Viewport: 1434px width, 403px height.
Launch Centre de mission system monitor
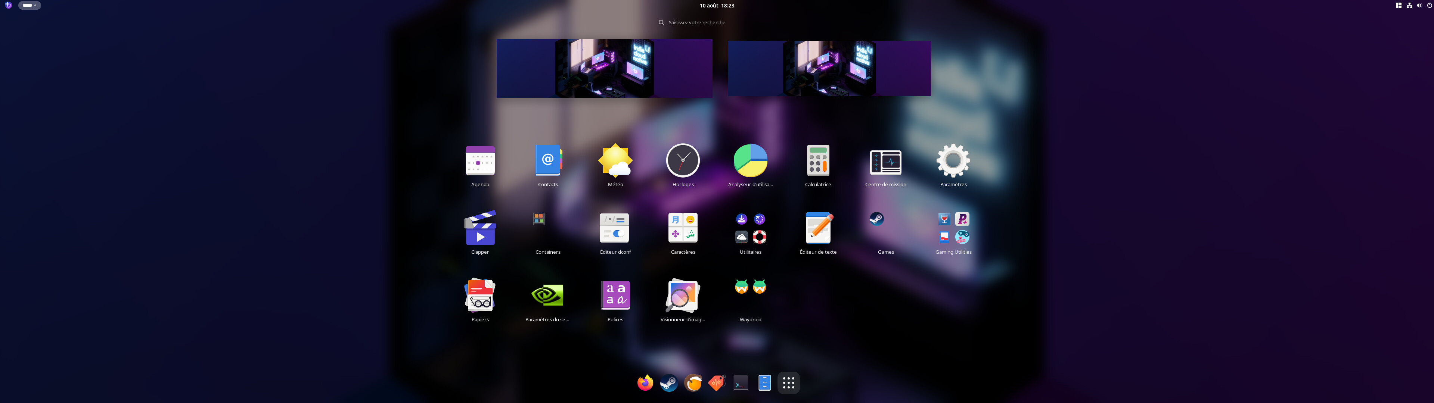pyautogui.click(x=885, y=162)
